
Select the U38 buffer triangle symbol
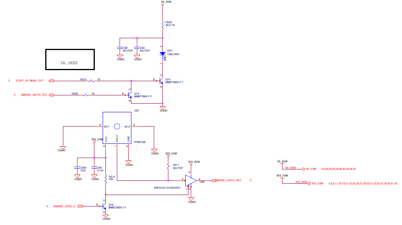tap(191, 180)
